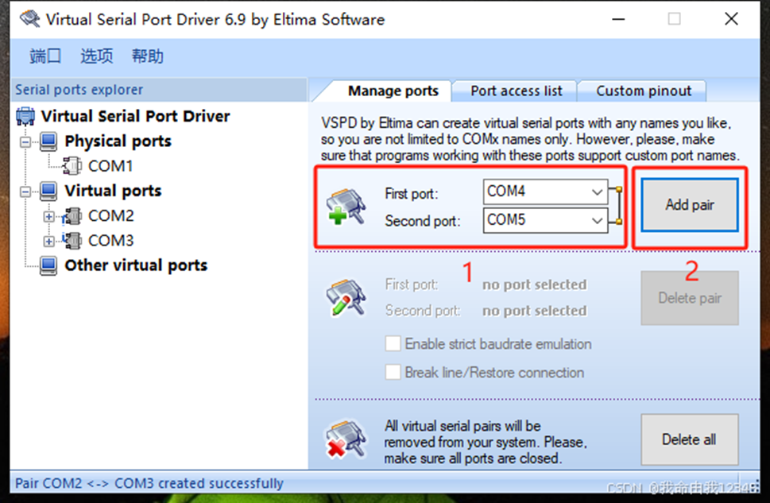Toggle Break line/Restore connection checkbox

(393, 372)
